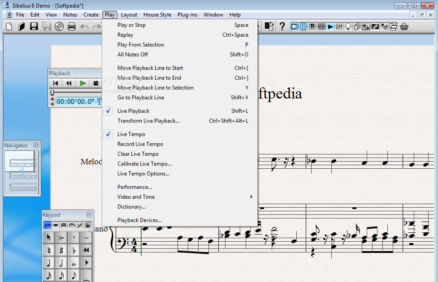This screenshot has width=438, height=282.
Task: Click the audio export disc toolbar icon
Action: pyautogui.click(x=59, y=27)
